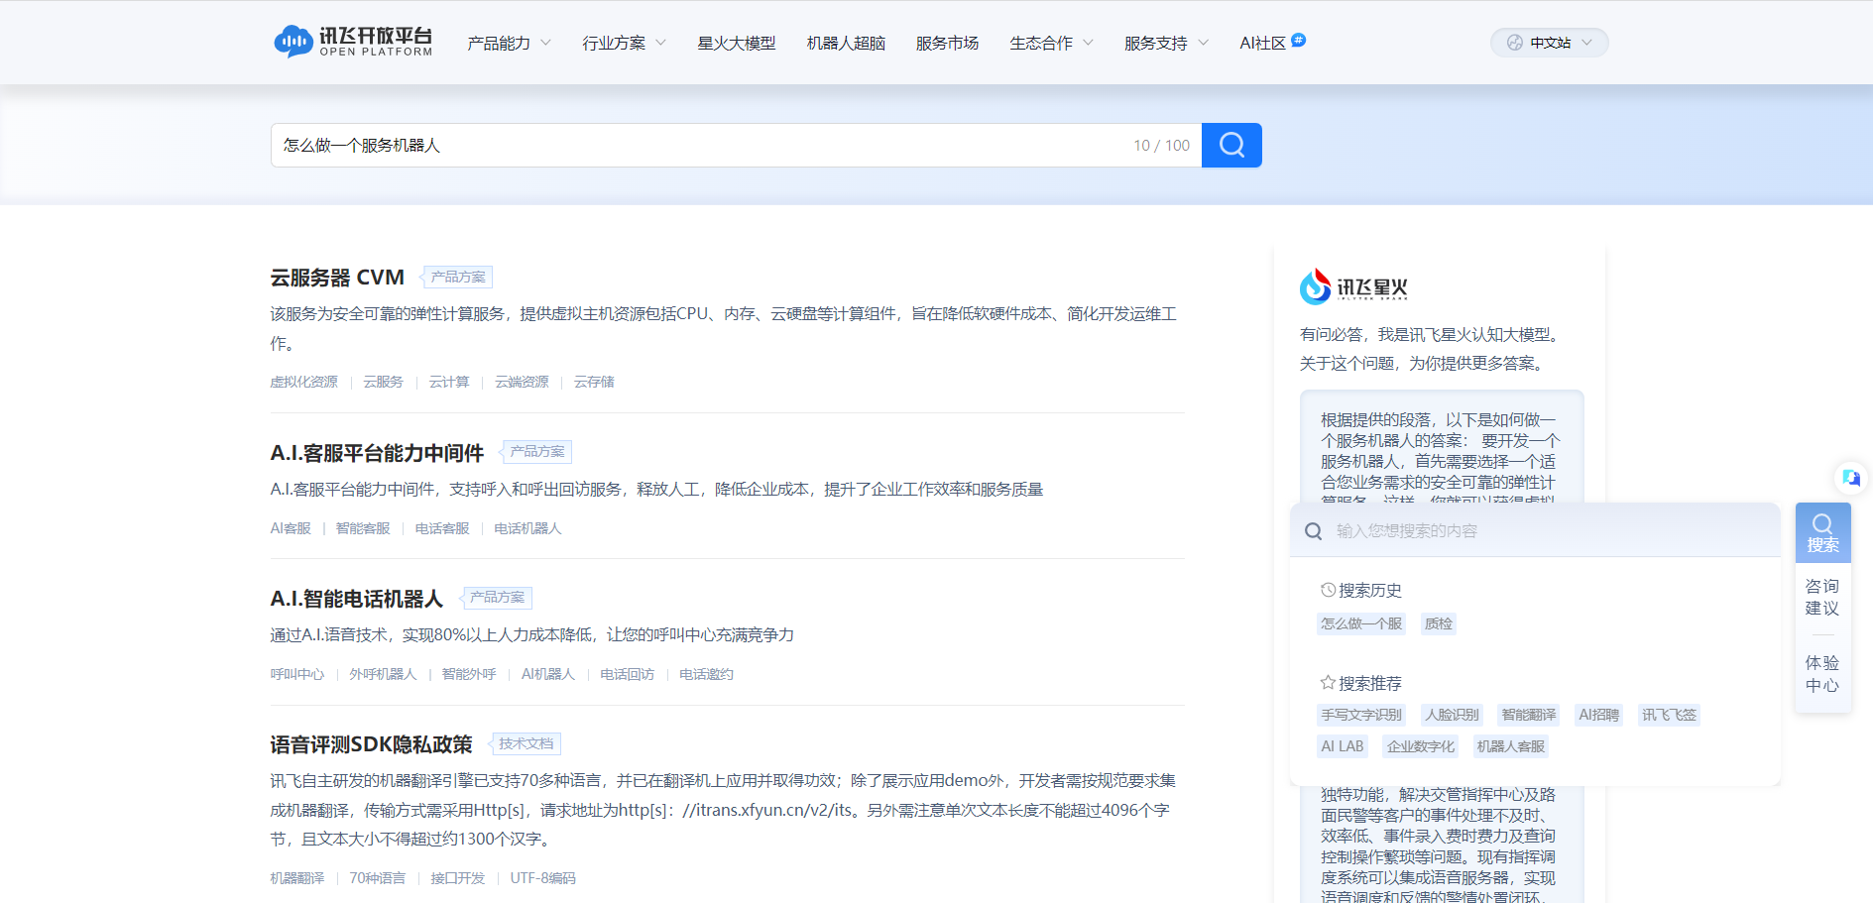Click the 技术文档 badge next to 语音评测SDK隐私政策
This screenshot has width=1873, height=903.
pyautogui.click(x=526, y=743)
